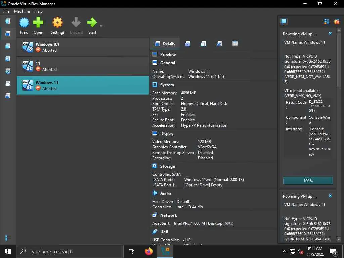Open the Audio section heading link

pyautogui.click(x=165, y=193)
